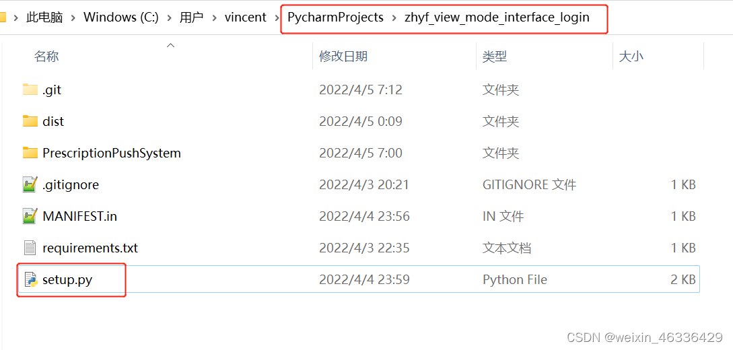
Task: Select the dist file name
Action: [x=53, y=122]
